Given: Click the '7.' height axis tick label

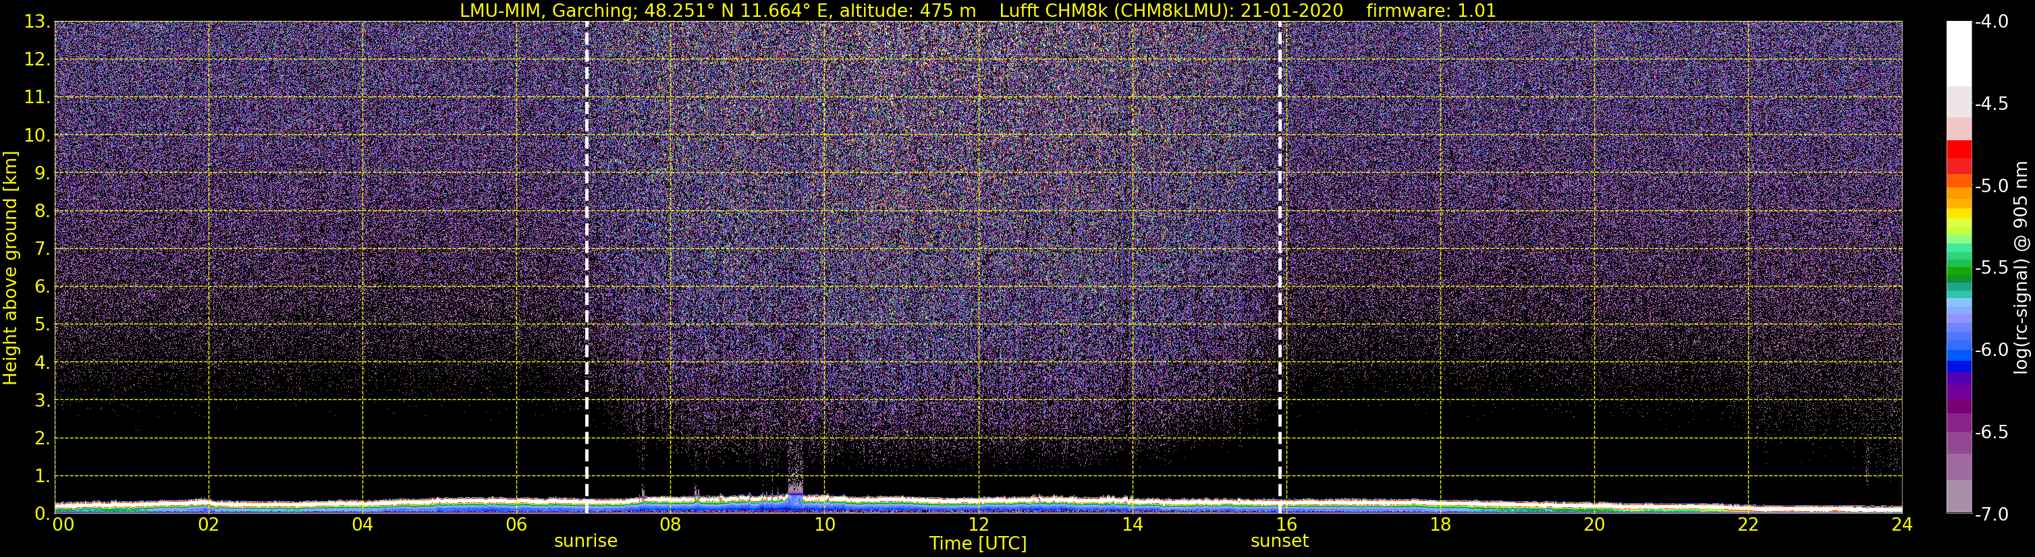Looking at the screenshot, I should pos(43,250).
